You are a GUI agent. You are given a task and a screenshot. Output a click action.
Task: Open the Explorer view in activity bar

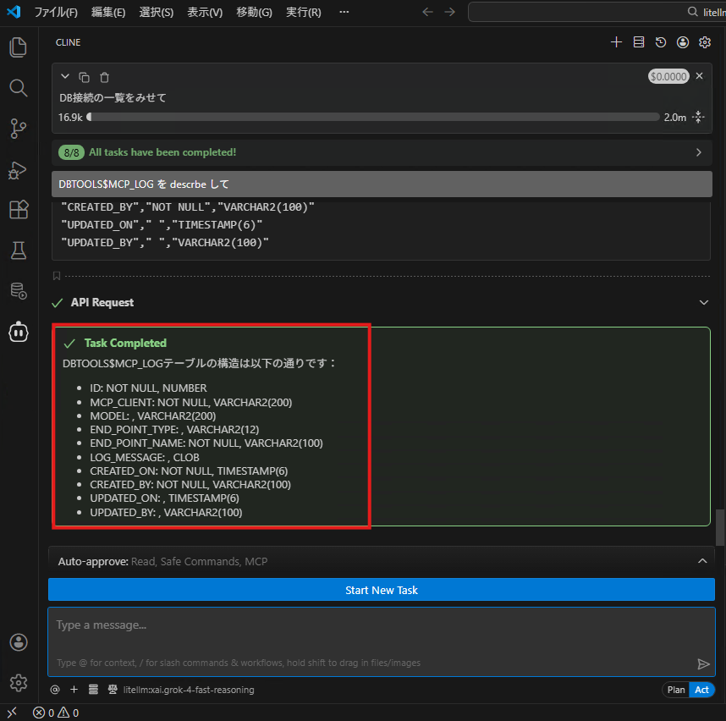(18, 47)
